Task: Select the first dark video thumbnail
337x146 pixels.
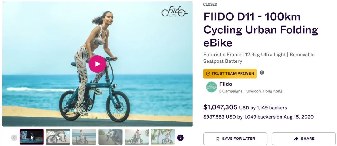Action: click(32, 137)
